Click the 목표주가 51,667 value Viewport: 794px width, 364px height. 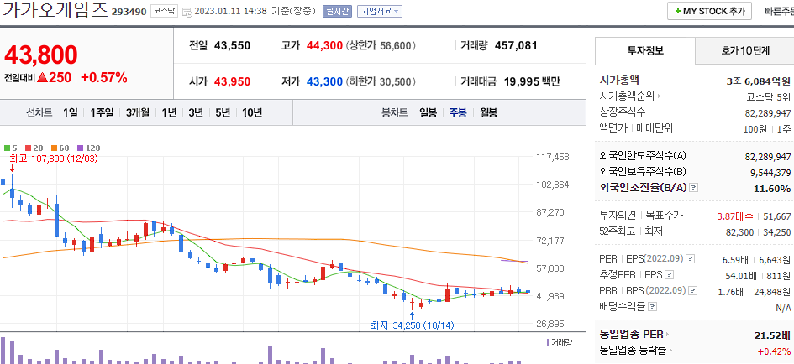pos(776,216)
